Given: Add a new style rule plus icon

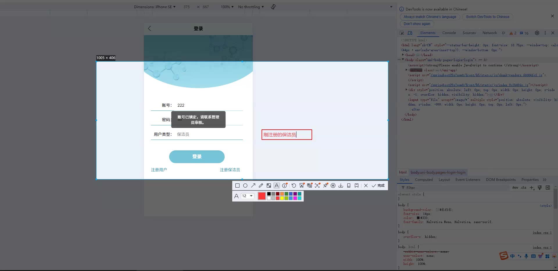Looking at the screenshot, I should click(532, 188).
